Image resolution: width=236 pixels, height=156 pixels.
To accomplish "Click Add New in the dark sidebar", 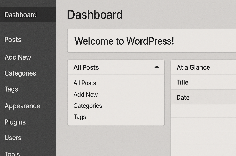I will 18,57.
